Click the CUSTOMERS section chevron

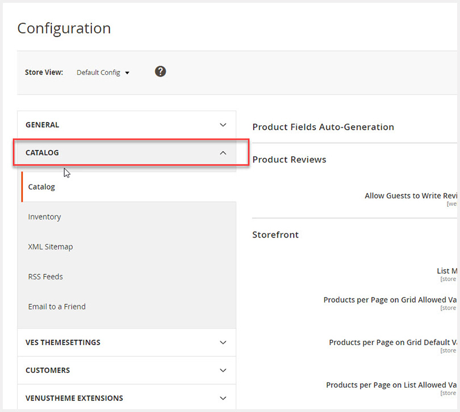point(223,370)
